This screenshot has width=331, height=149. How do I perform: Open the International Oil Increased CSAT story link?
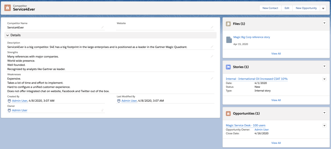(x=256, y=79)
